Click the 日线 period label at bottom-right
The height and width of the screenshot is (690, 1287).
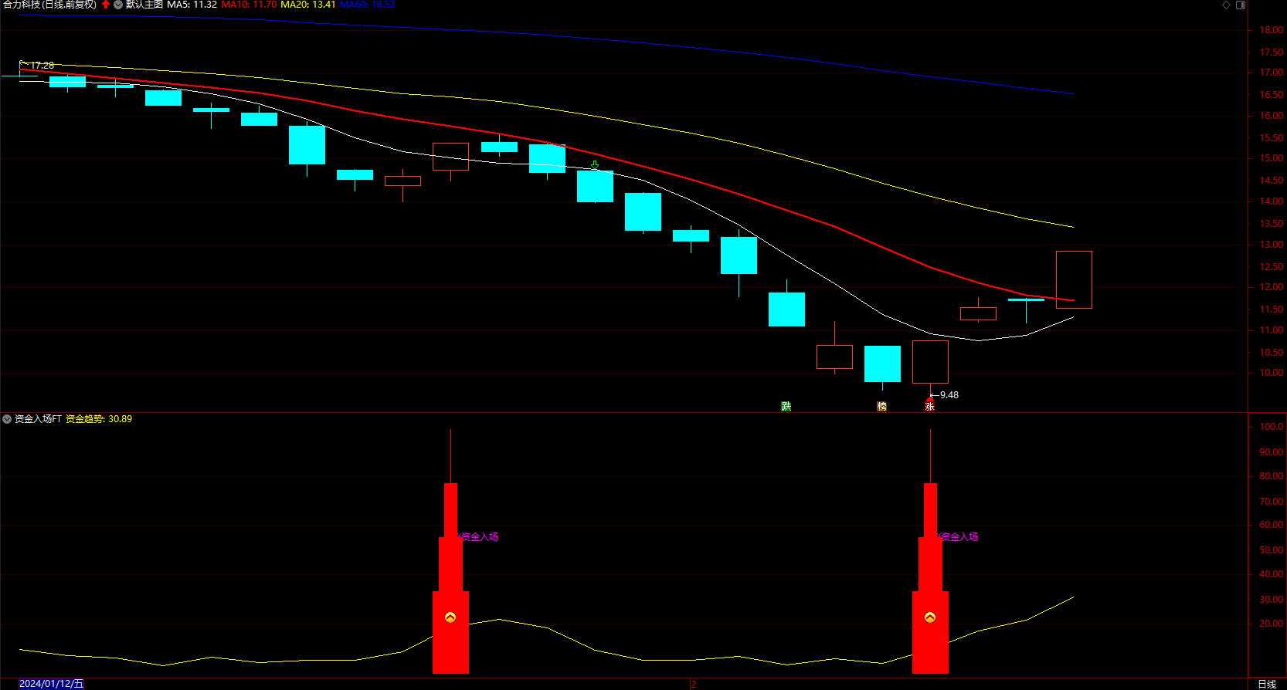pos(1267,684)
